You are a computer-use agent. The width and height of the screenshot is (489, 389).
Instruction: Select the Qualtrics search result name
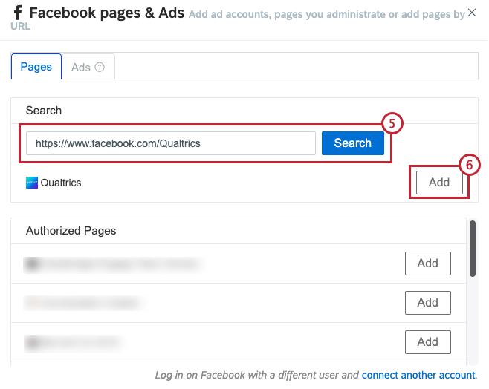pyautogui.click(x=61, y=183)
